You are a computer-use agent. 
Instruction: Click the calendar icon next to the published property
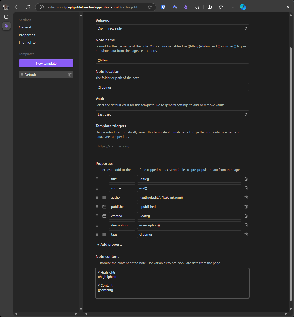tap(104, 207)
